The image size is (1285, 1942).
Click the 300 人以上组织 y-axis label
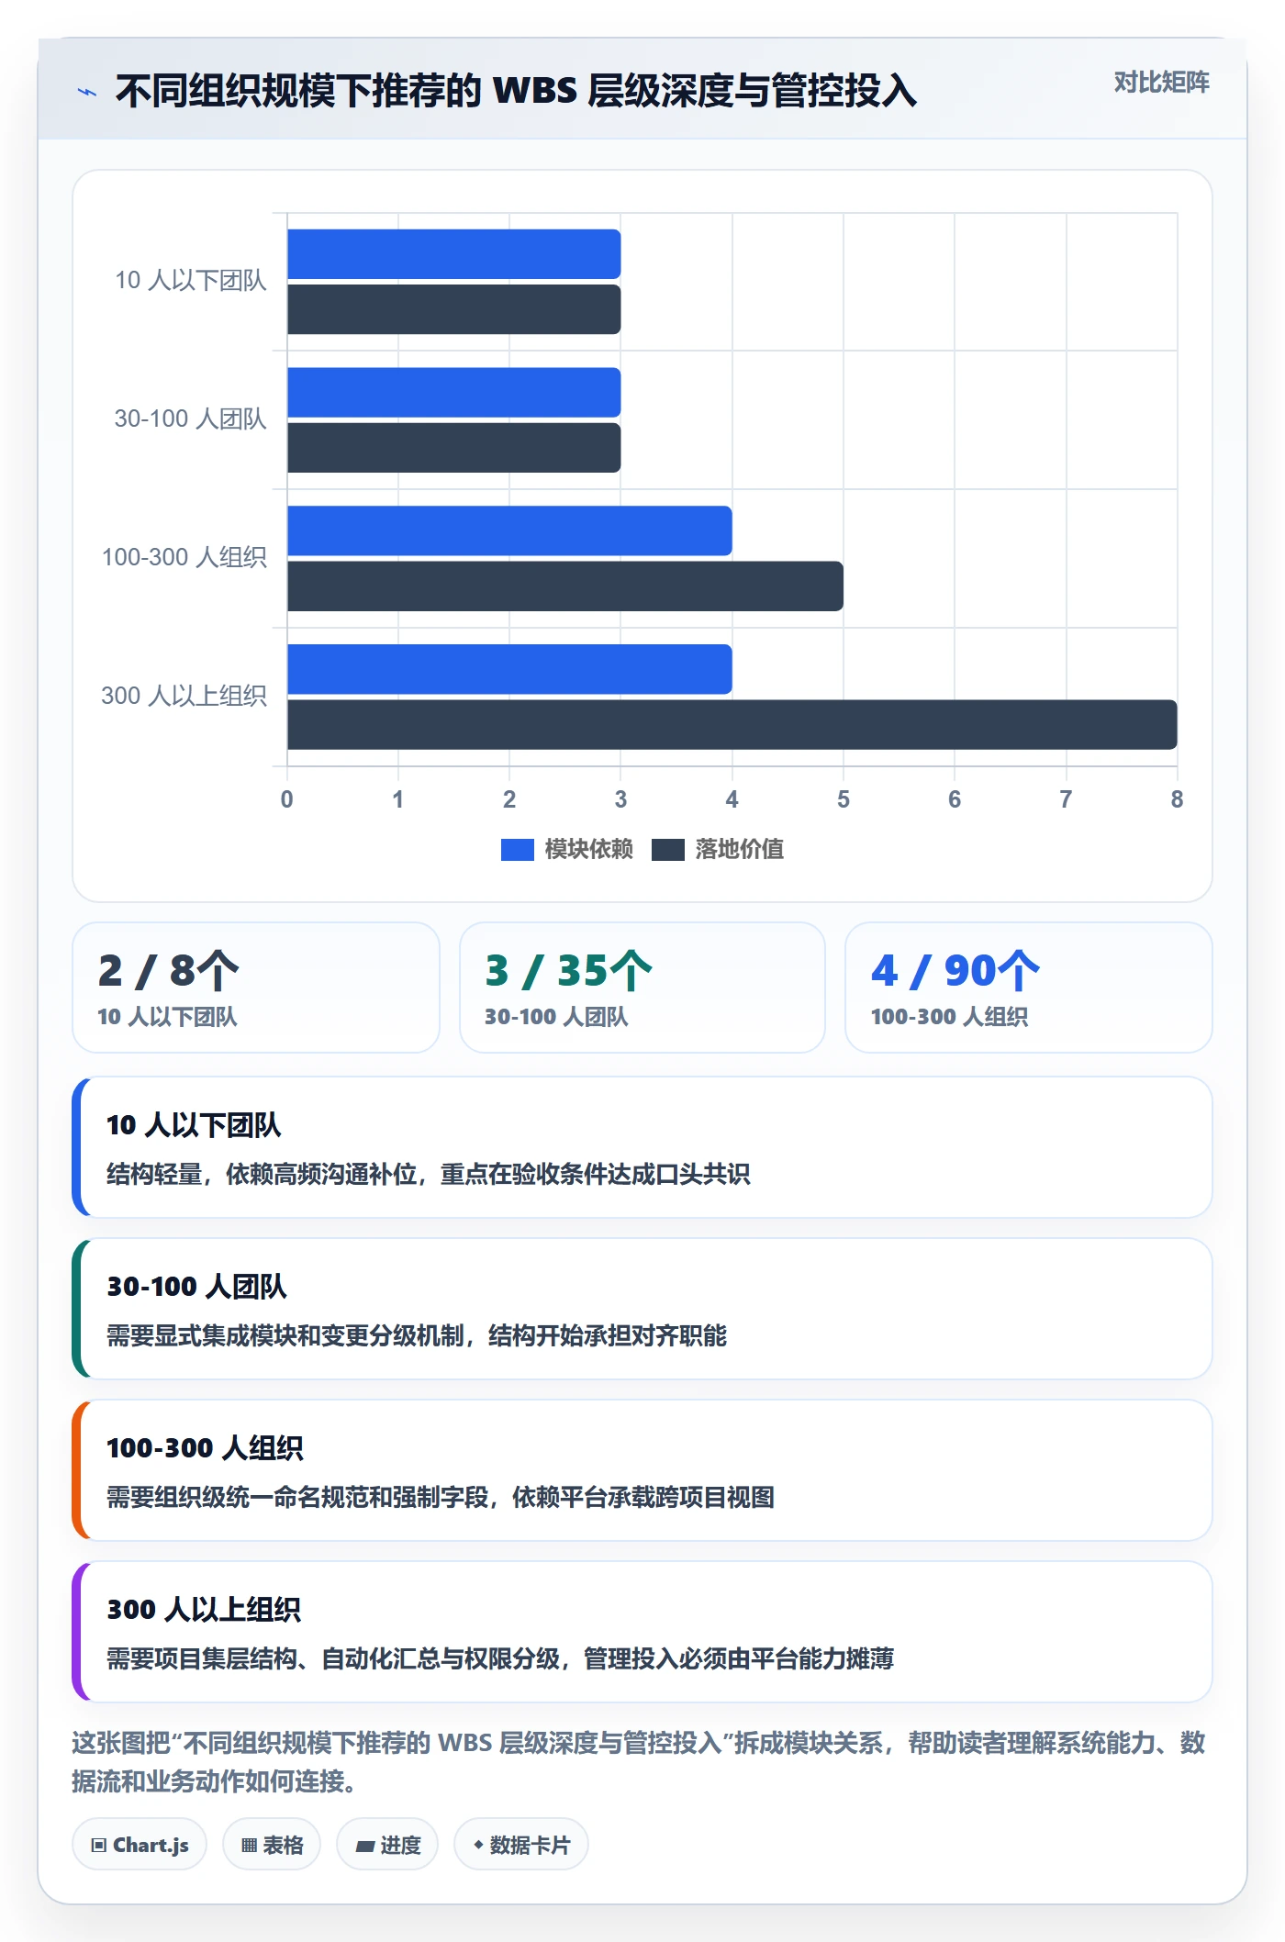pyautogui.click(x=184, y=697)
